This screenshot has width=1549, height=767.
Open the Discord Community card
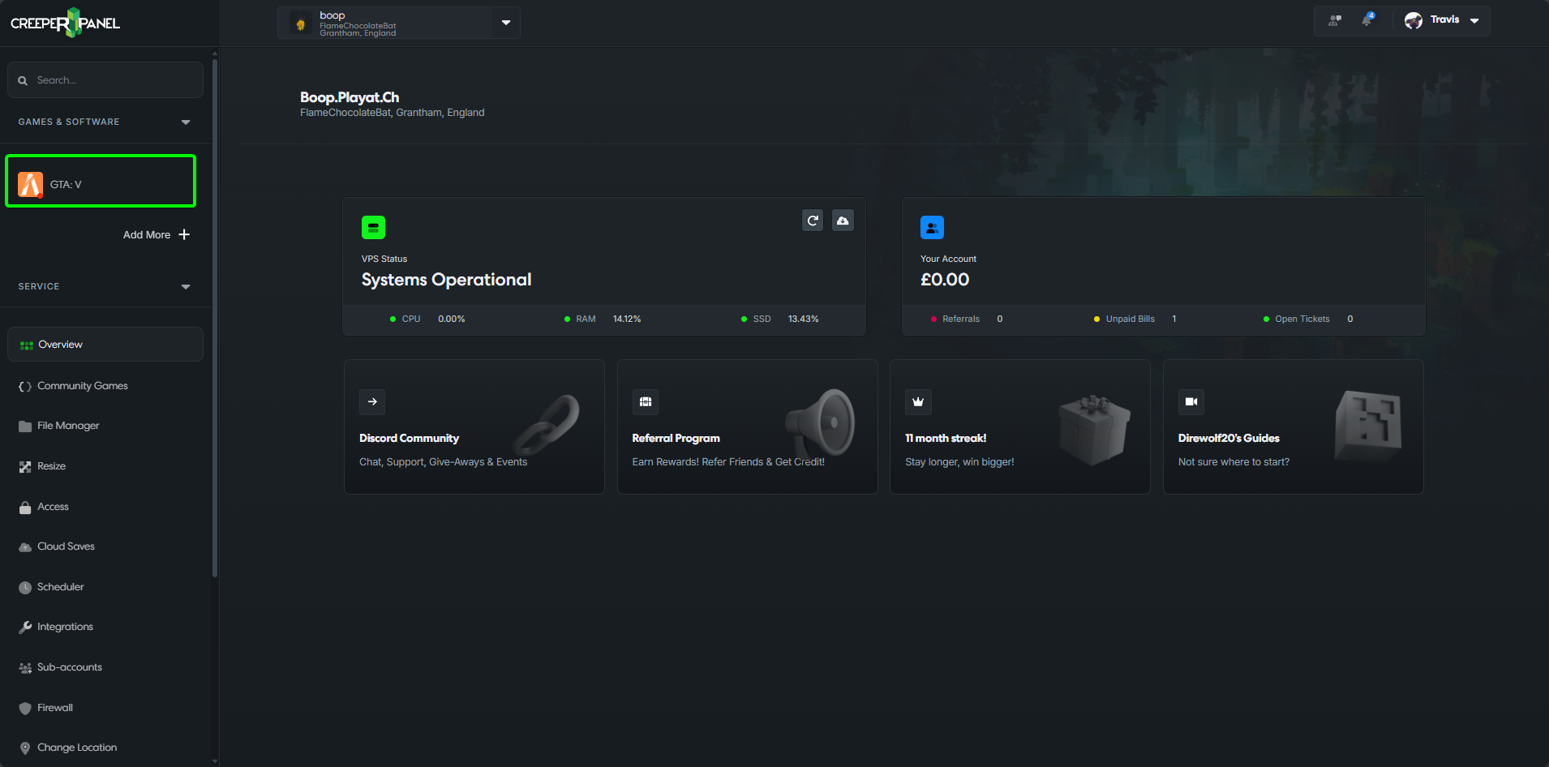pyautogui.click(x=474, y=427)
